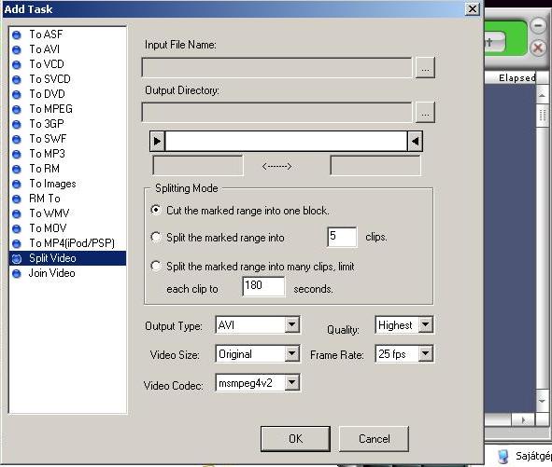Choose Join Video in the task list
Screen dimensions: 552x467
pyautogui.click(x=51, y=273)
